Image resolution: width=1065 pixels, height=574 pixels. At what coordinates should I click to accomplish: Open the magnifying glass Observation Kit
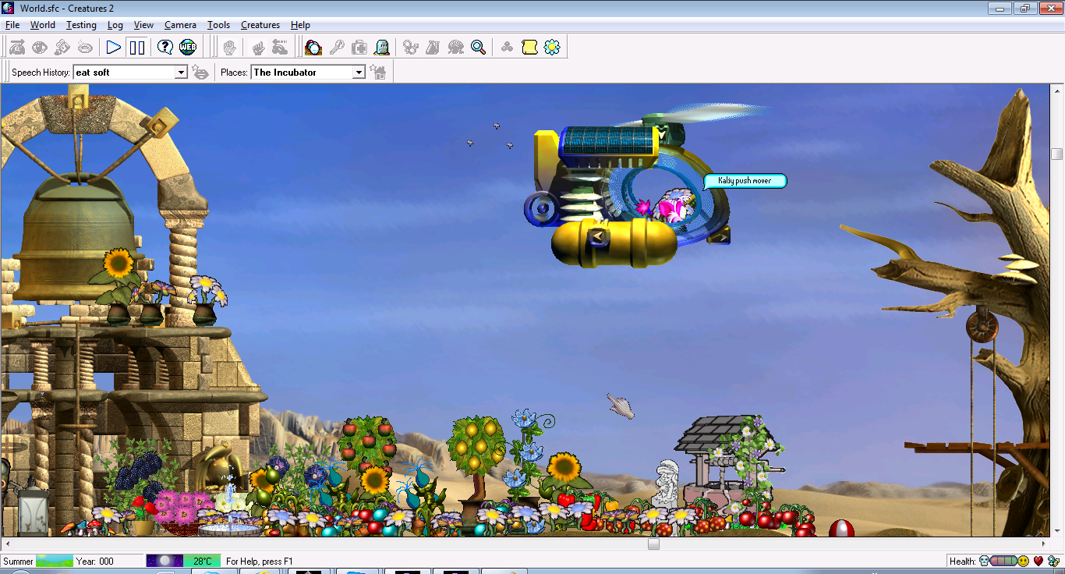[x=479, y=48]
